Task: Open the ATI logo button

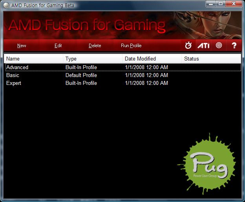Action: click(x=203, y=46)
